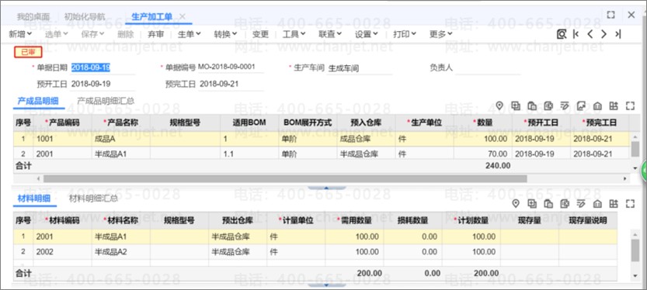Click location pin icon in 材料明细 toolbar
Screen dimensions: 647x290
(516, 203)
